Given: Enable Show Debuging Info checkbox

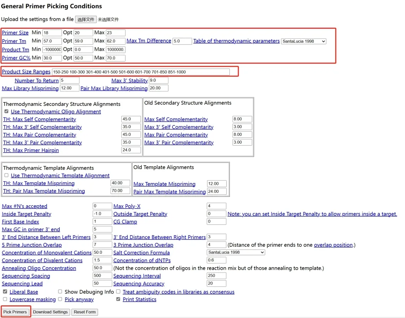Looking at the screenshot, I should click(x=60, y=291).
